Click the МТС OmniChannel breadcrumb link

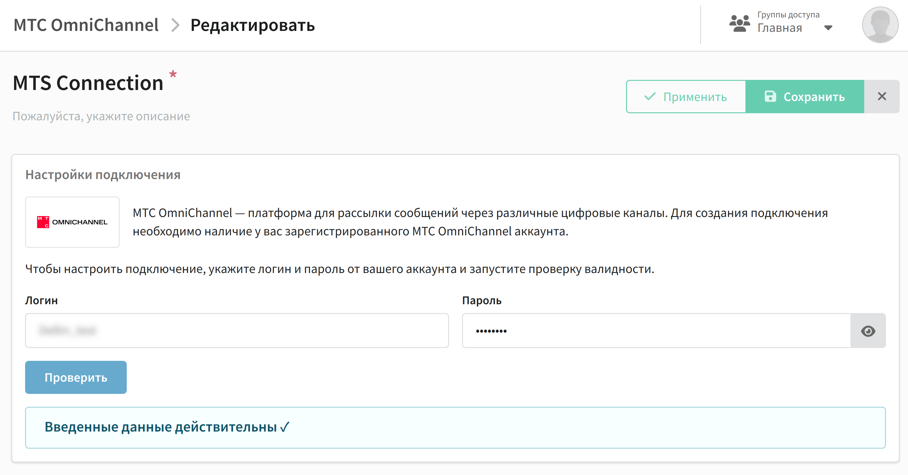point(86,25)
